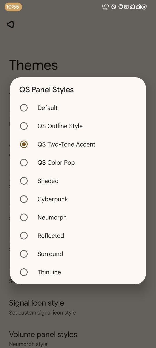Tap the VoLTE indicator icon
This screenshot has width=156, height=348.
click(126, 7)
